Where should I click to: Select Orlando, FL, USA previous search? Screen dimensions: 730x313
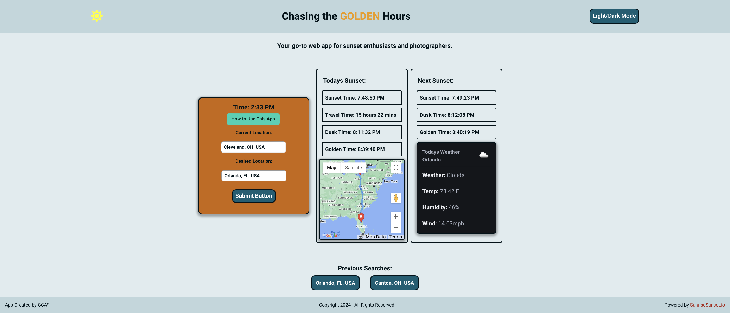(335, 283)
